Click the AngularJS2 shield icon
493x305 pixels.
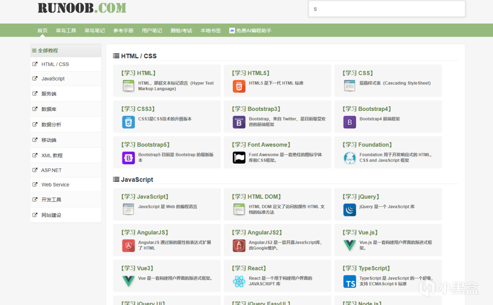[x=239, y=245]
